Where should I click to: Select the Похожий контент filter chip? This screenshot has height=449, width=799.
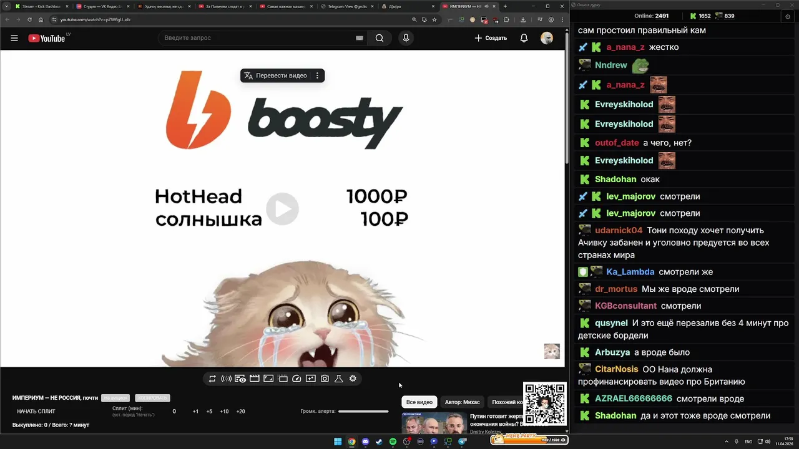click(506, 402)
